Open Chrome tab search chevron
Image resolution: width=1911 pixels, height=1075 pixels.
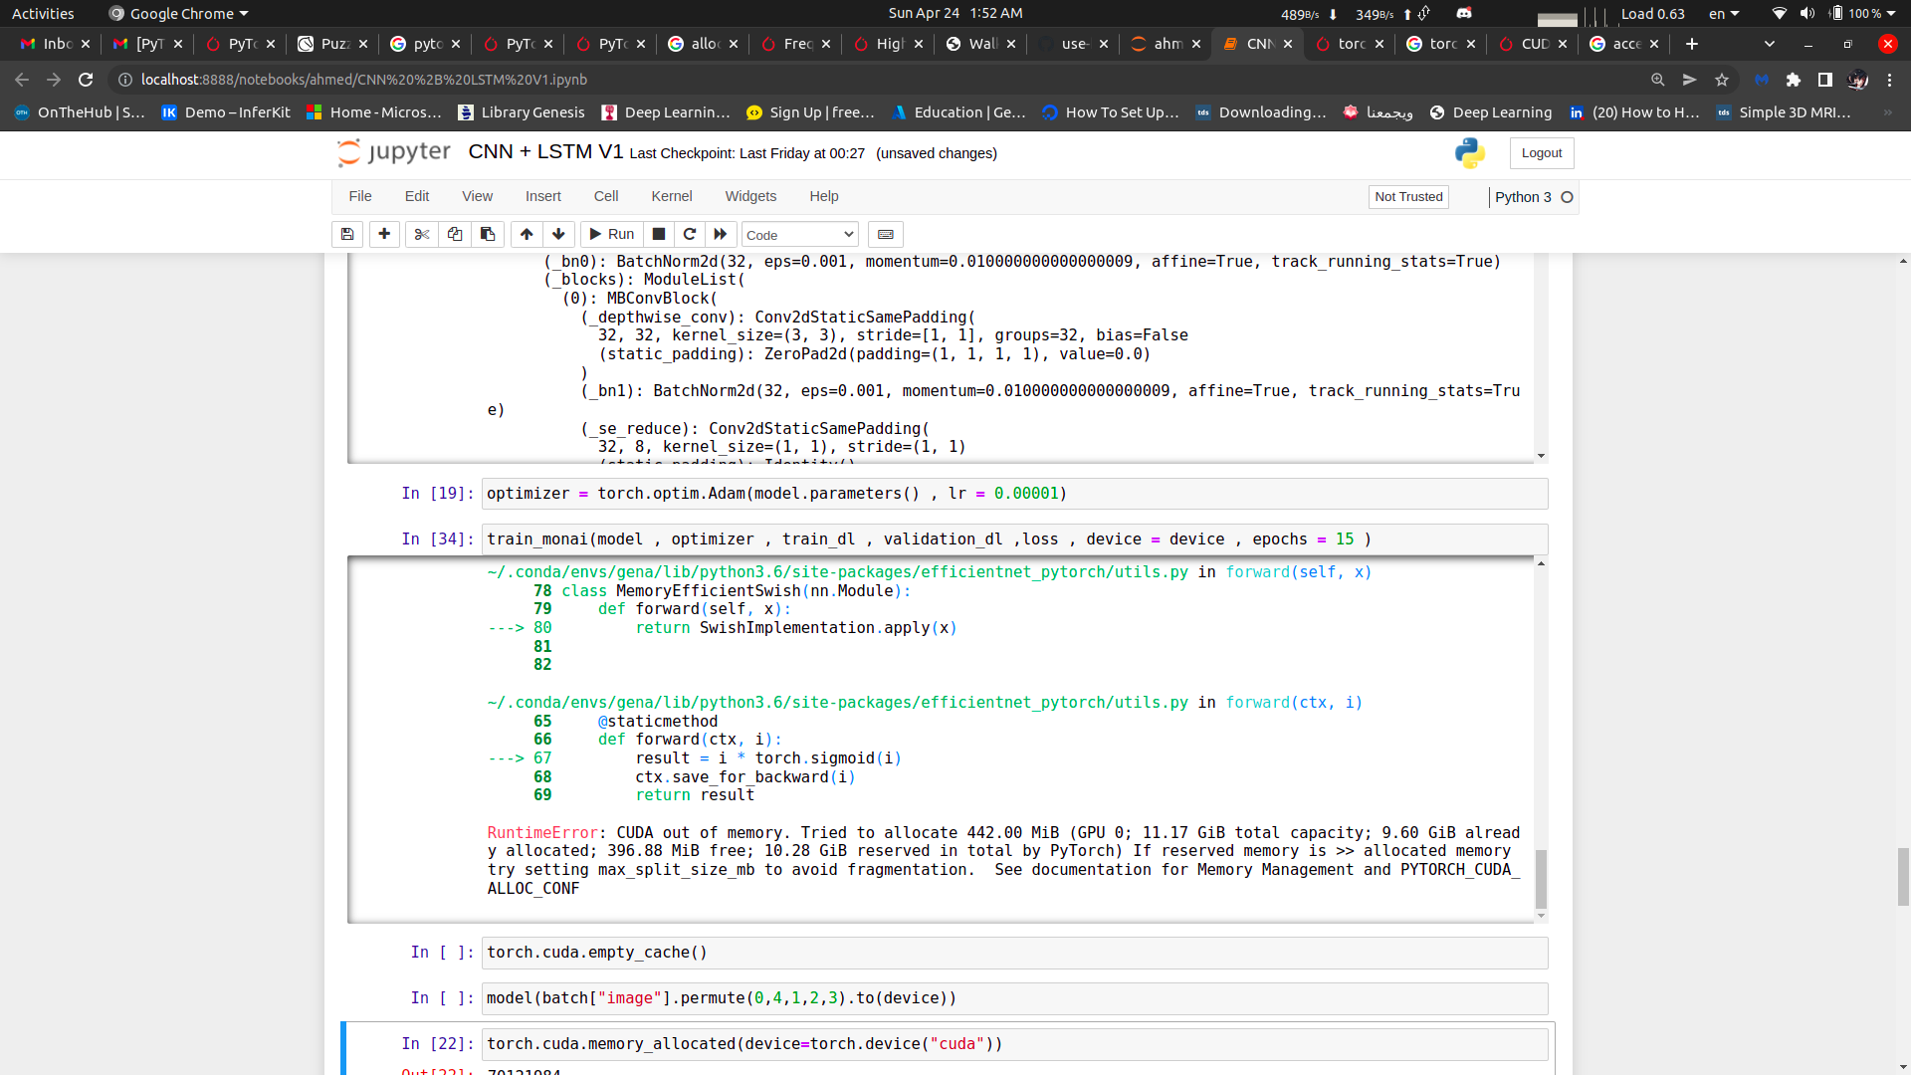click(1769, 44)
